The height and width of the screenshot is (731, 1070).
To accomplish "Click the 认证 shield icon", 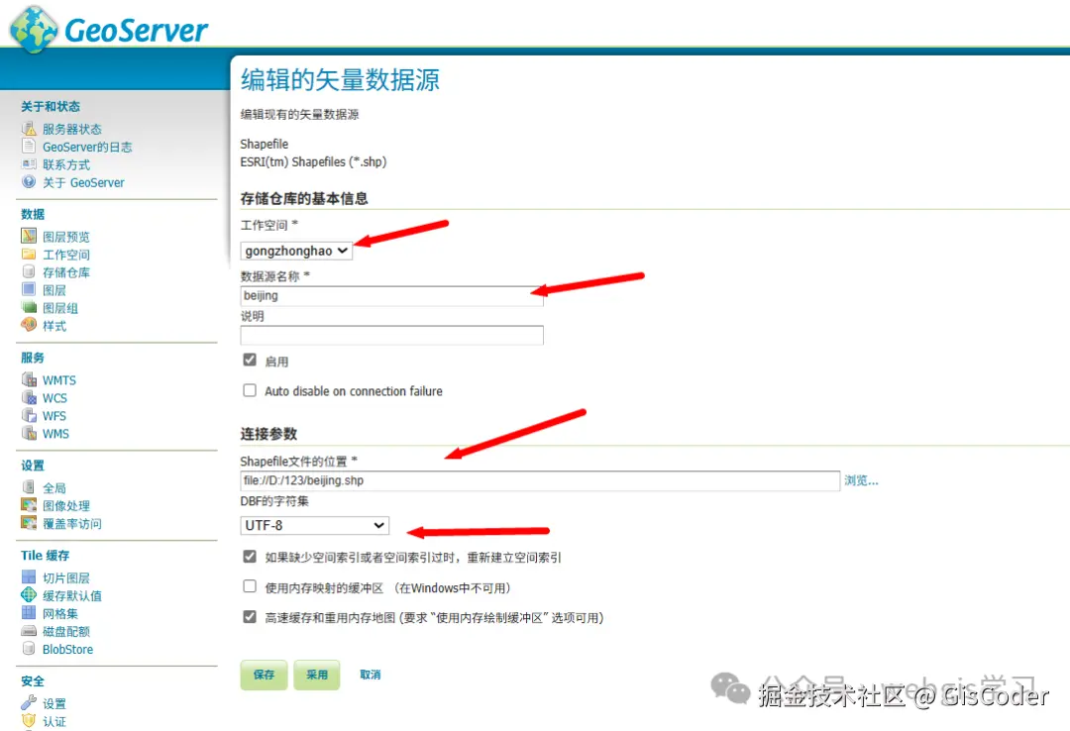I will pos(29,721).
